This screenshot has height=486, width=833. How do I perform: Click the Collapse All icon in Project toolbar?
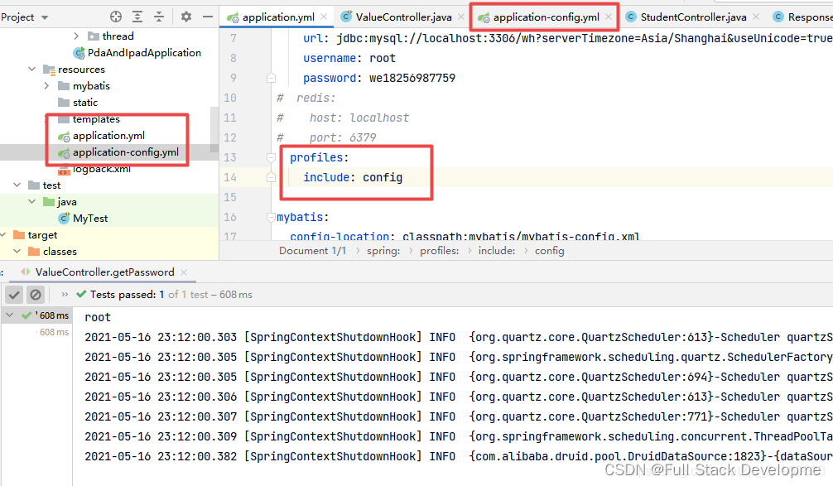pyautogui.click(x=159, y=17)
